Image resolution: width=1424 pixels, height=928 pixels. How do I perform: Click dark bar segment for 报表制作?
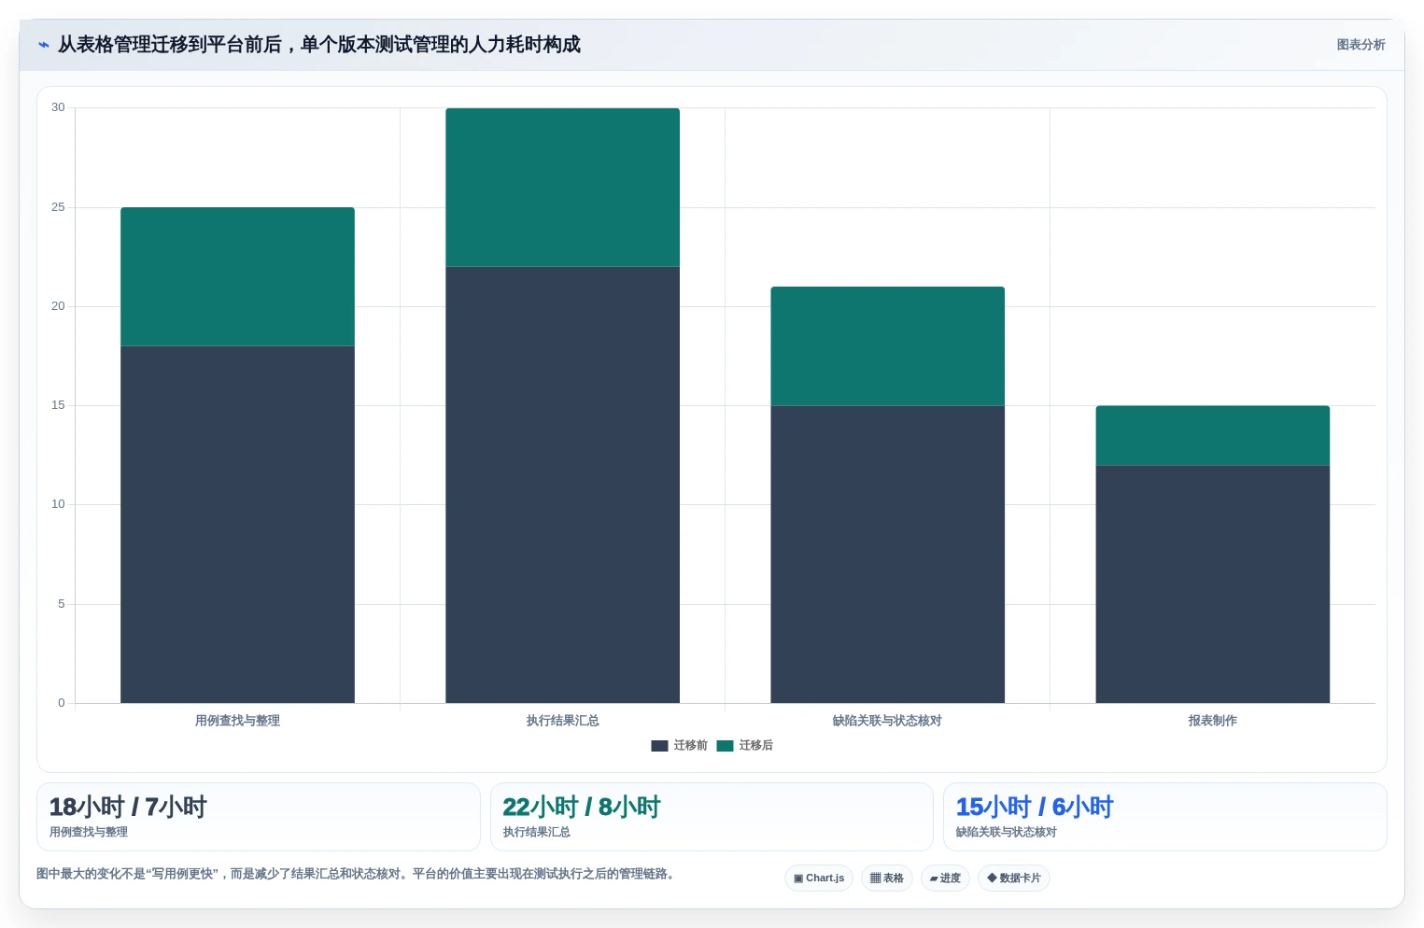point(1212,584)
